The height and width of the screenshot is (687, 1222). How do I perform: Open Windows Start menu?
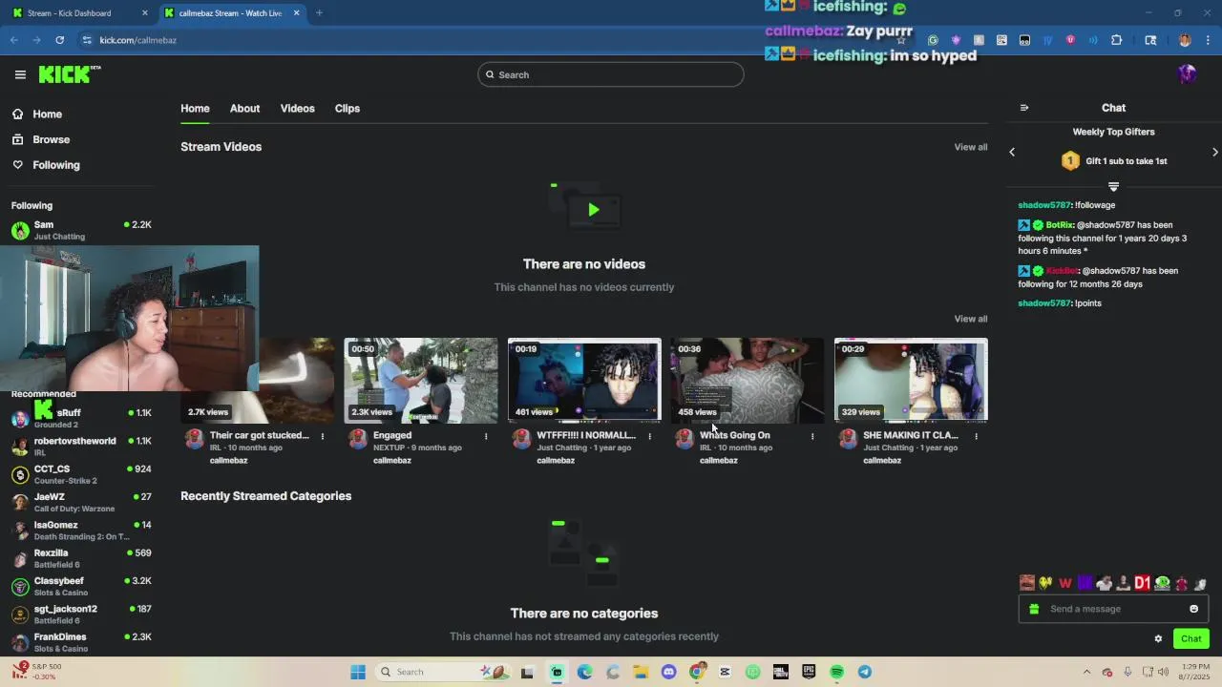(358, 672)
